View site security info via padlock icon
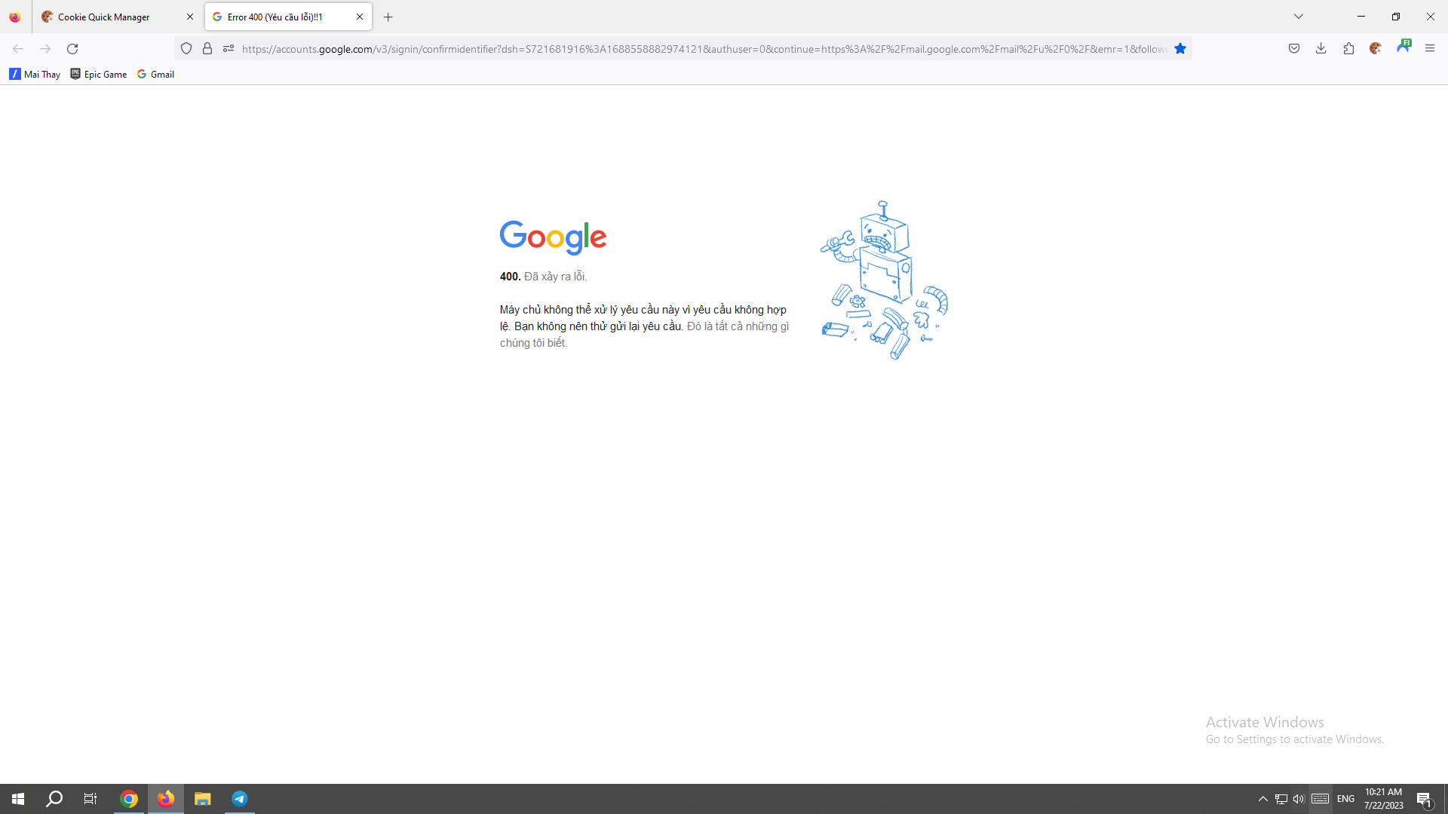1448x814 pixels. pos(207,49)
